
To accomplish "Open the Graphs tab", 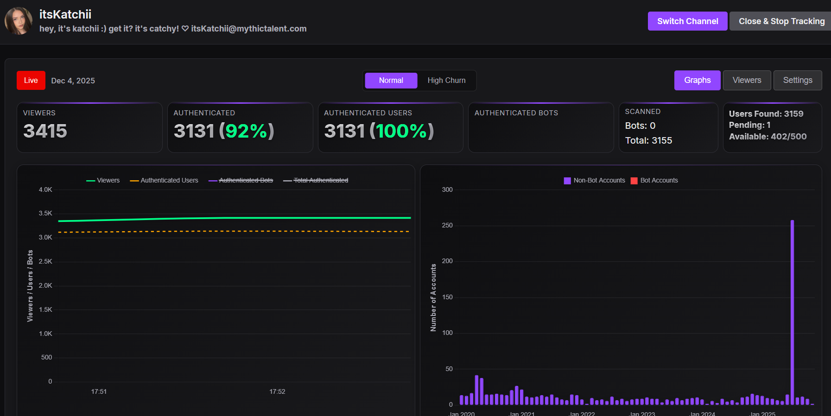I will 697,80.
